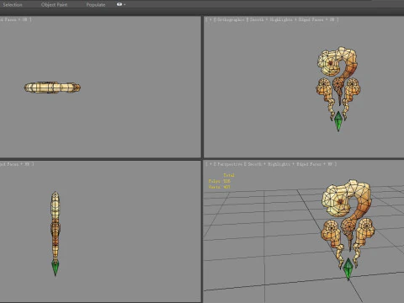Toggle the ribbon minimize button after Populate

(120, 4)
